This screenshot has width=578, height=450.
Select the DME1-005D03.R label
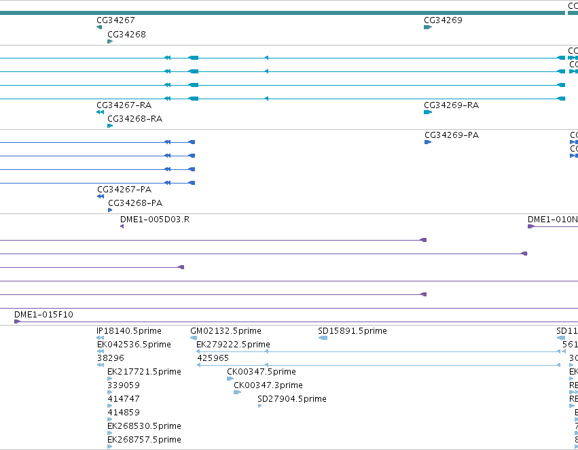[155, 220]
